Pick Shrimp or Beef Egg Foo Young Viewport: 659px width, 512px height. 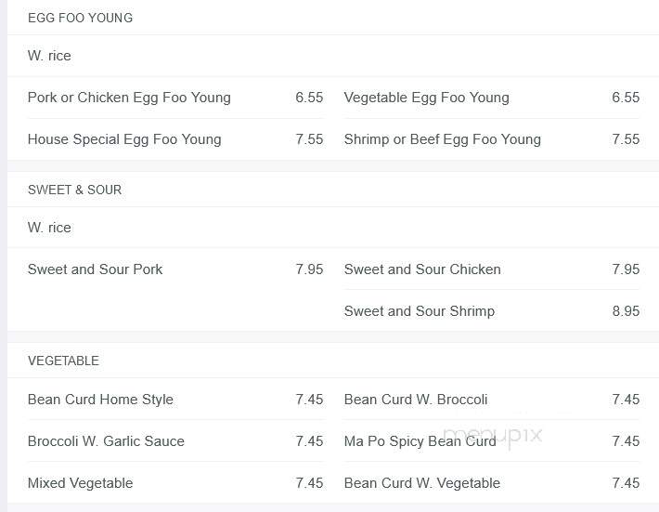pos(442,139)
